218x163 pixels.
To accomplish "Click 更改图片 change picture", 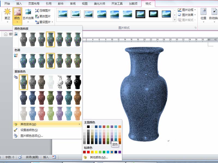I will point(43,16).
